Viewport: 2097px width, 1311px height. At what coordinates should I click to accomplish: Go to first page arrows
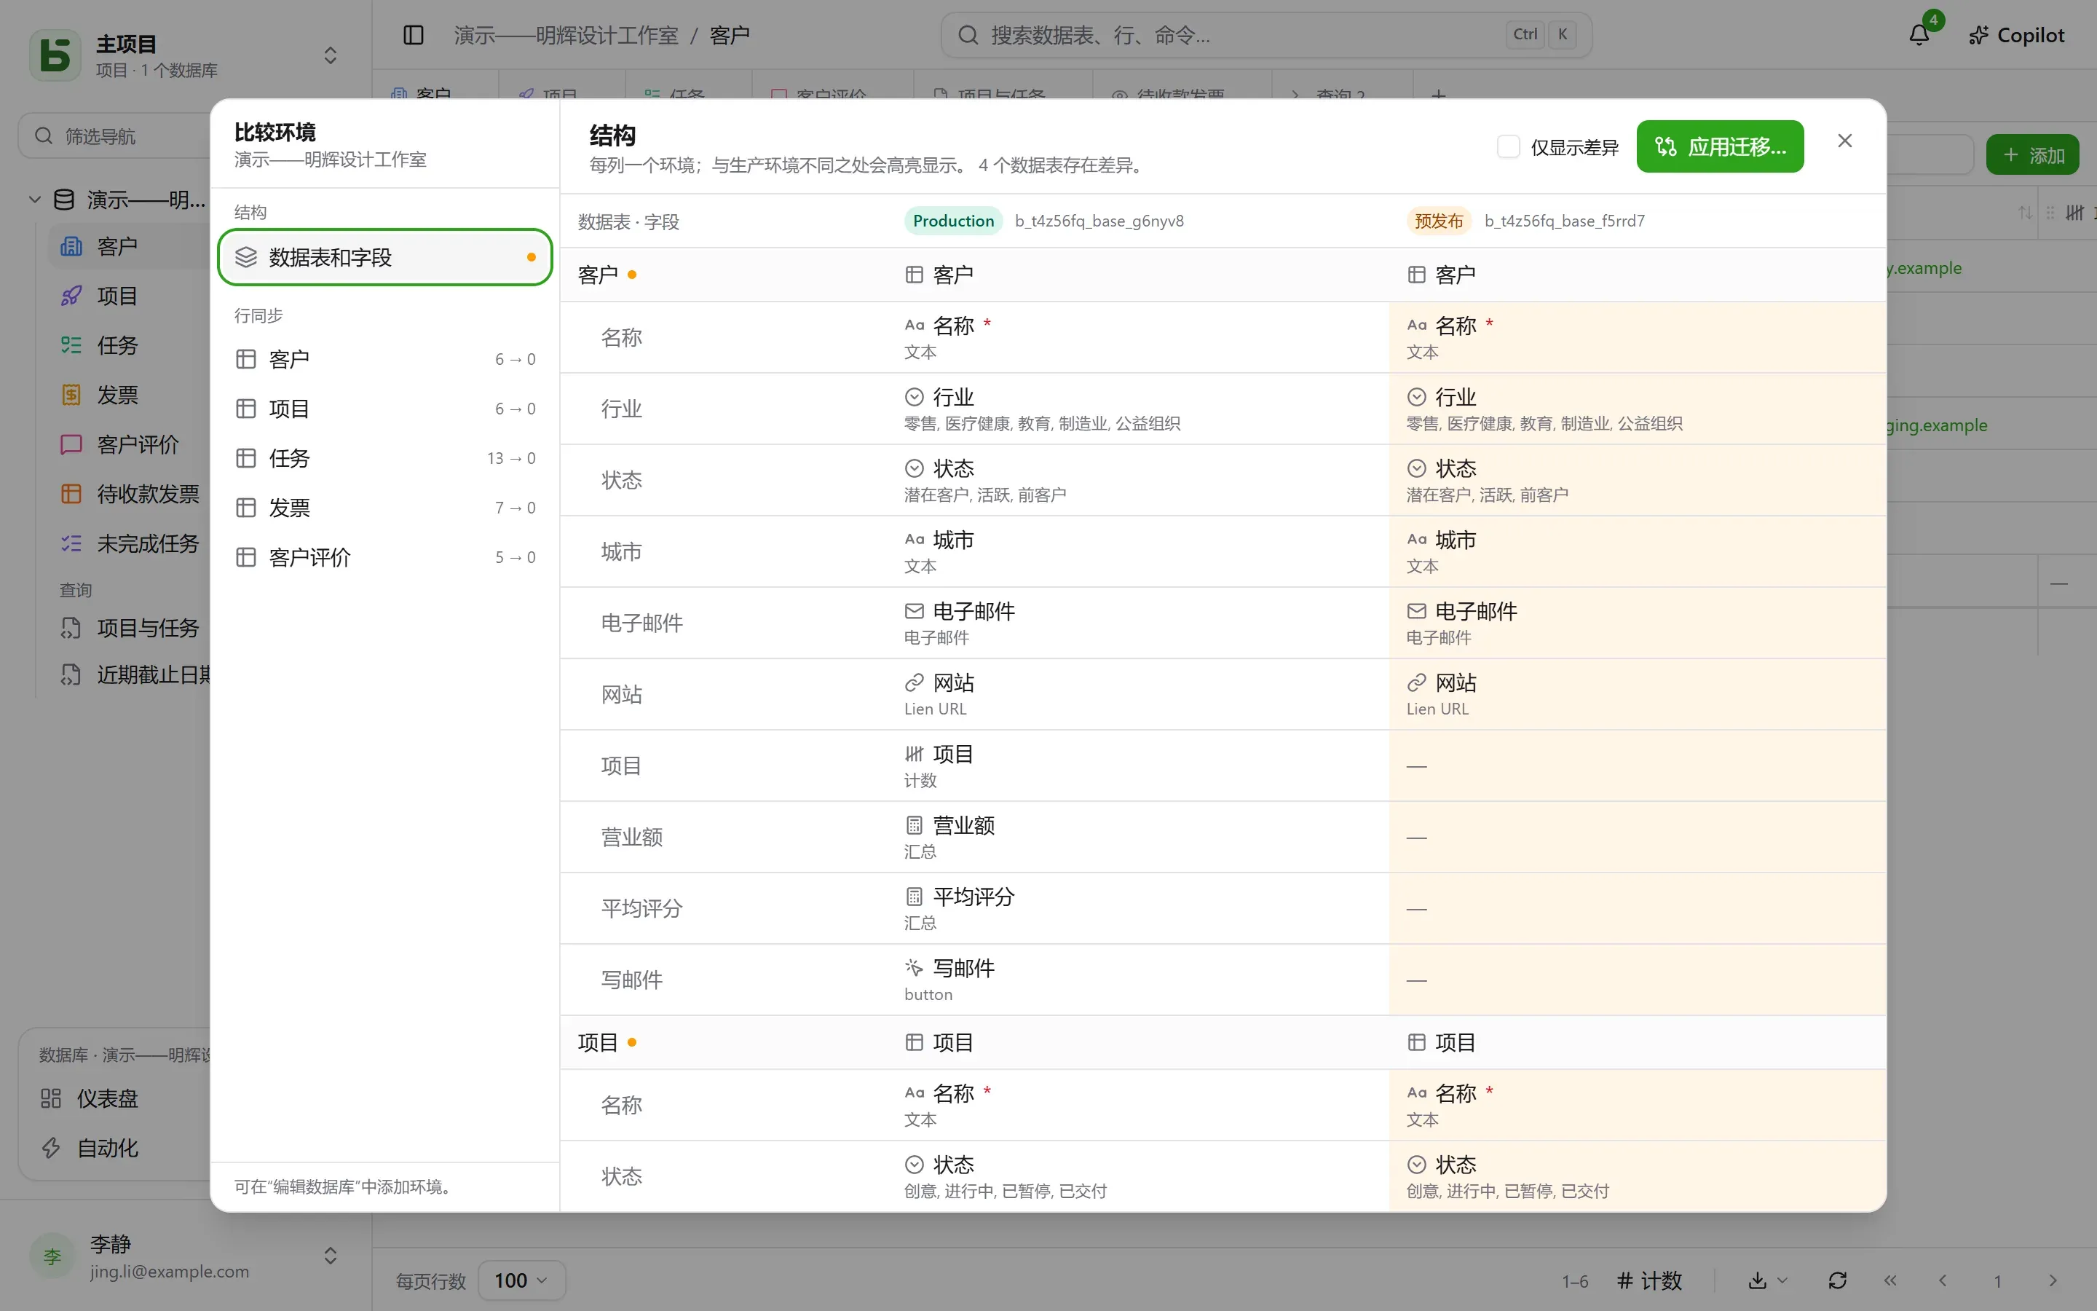point(1890,1280)
